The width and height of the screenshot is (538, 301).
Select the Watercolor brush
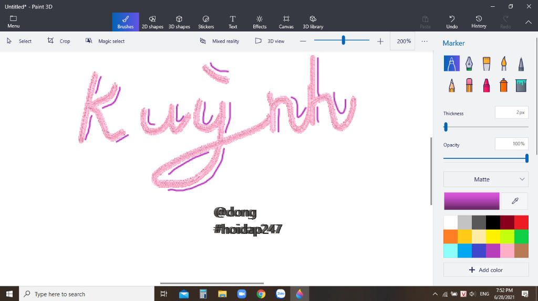click(x=504, y=63)
